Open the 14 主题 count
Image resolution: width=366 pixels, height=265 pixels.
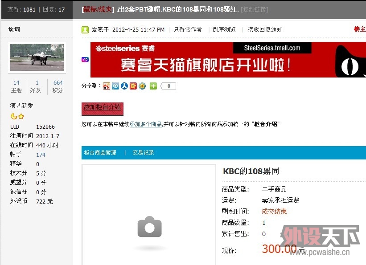(16, 86)
